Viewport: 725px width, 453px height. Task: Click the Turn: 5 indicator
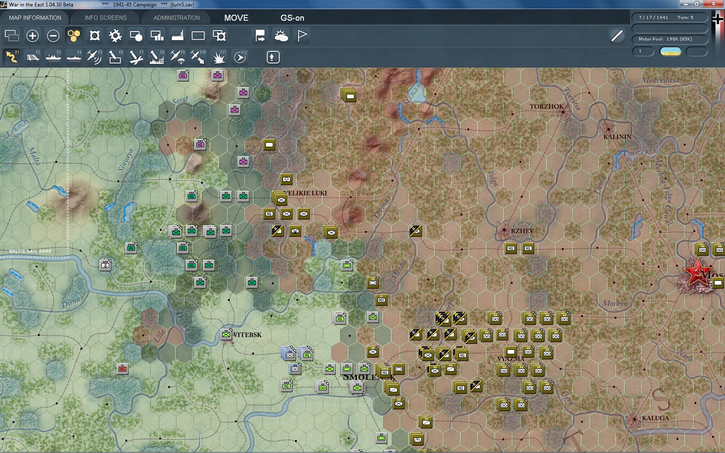(685, 18)
